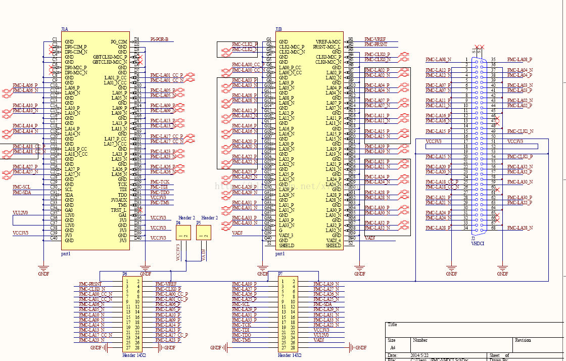Select the J1A connector designator label
Viewport: 566px width, 361px height.
pyautogui.click(x=65, y=29)
